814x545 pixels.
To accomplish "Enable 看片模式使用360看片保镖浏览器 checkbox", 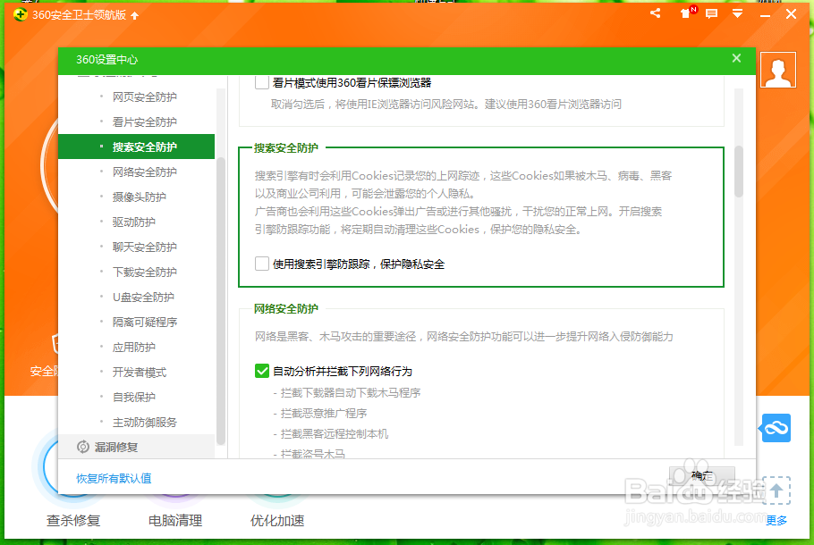I will pyautogui.click(x=261, y=82).
